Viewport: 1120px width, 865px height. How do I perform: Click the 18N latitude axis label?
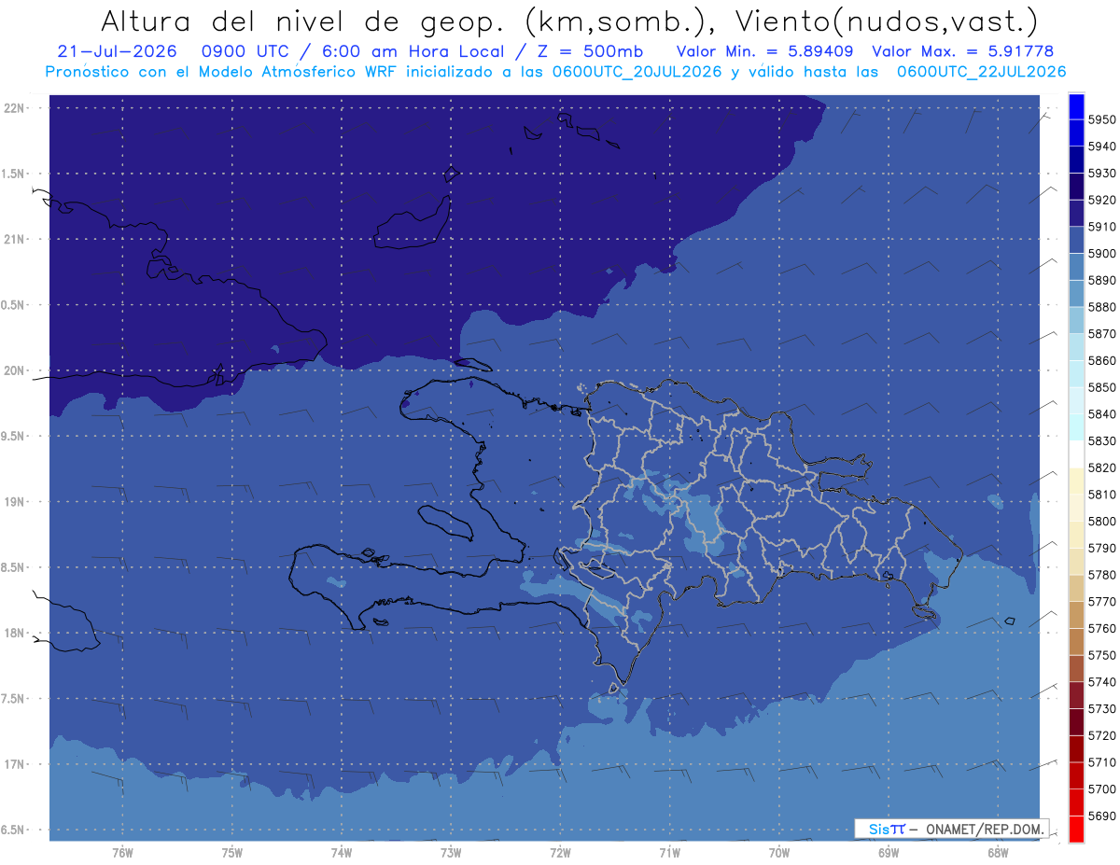(16, 633)
